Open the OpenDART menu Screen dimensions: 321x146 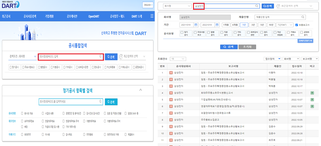94,16
